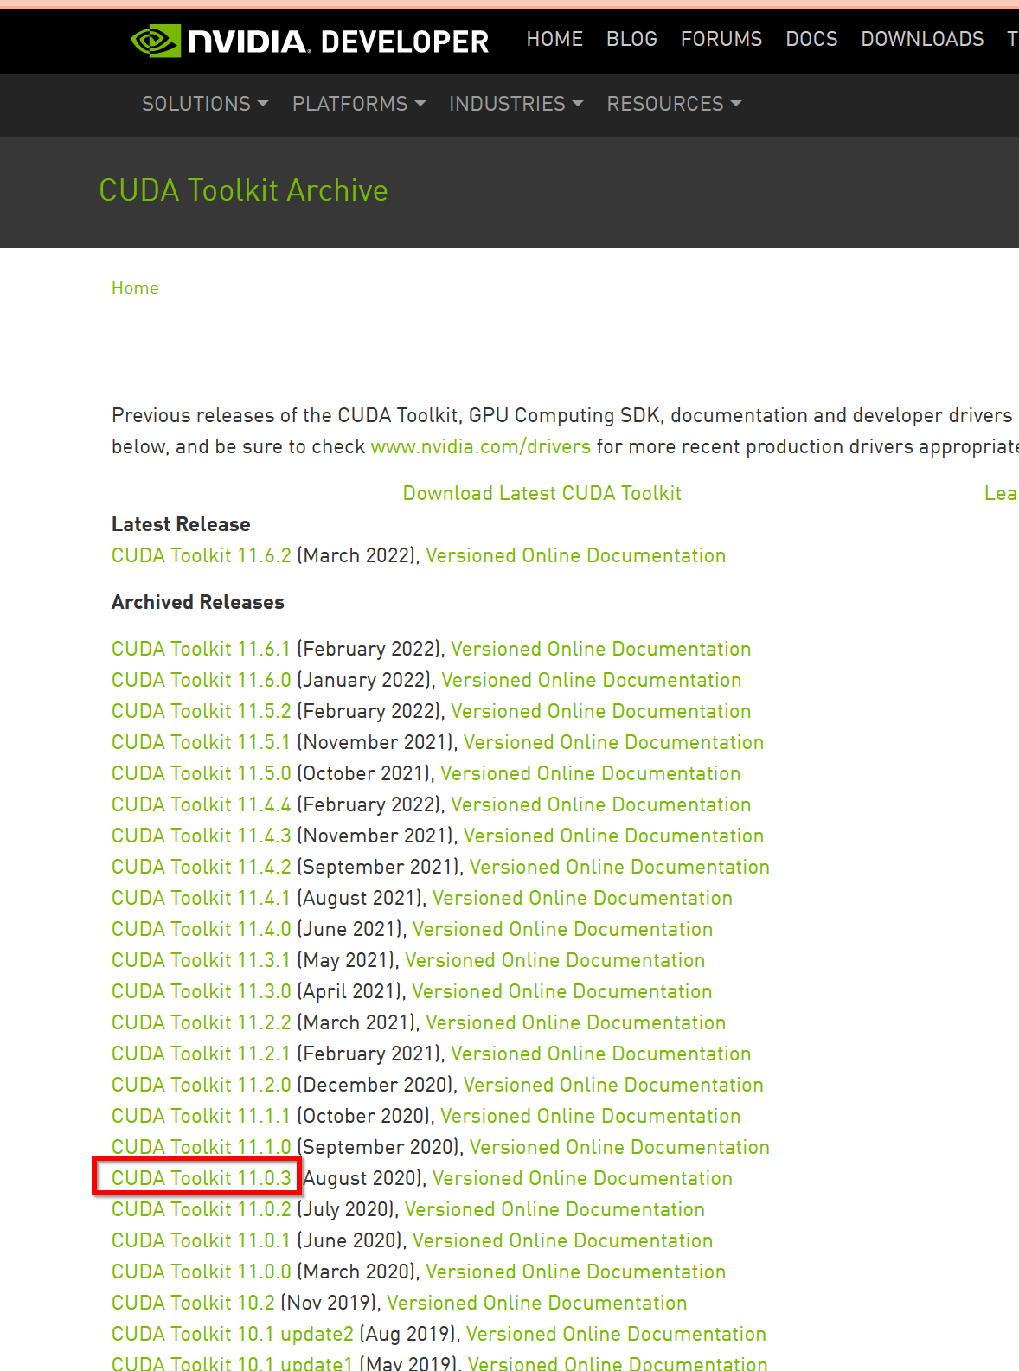Open CUDA Toolkit 11.4.4 link
The image size is (1019, 1371).
click(x=202, y=804)
